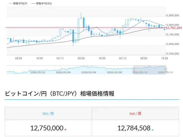Image resolution: width=183 pixels, height=137 pixels.
Task: Click the 05/11 date label on the time axis
Action: tap(60, 58)
